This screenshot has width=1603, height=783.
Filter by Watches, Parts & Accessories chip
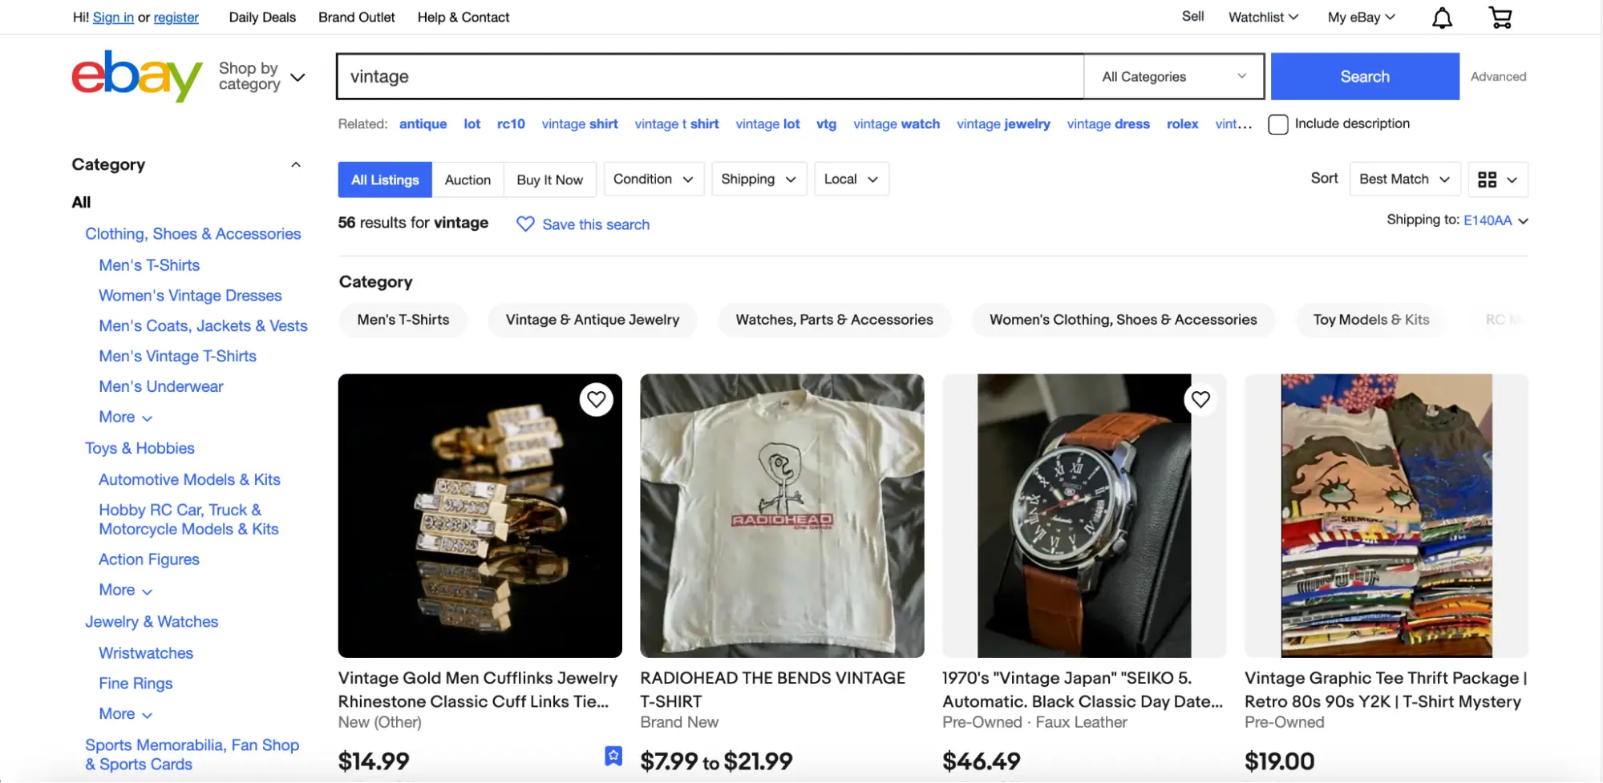834,320
